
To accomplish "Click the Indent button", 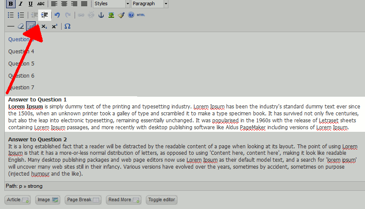I will 44,15.
